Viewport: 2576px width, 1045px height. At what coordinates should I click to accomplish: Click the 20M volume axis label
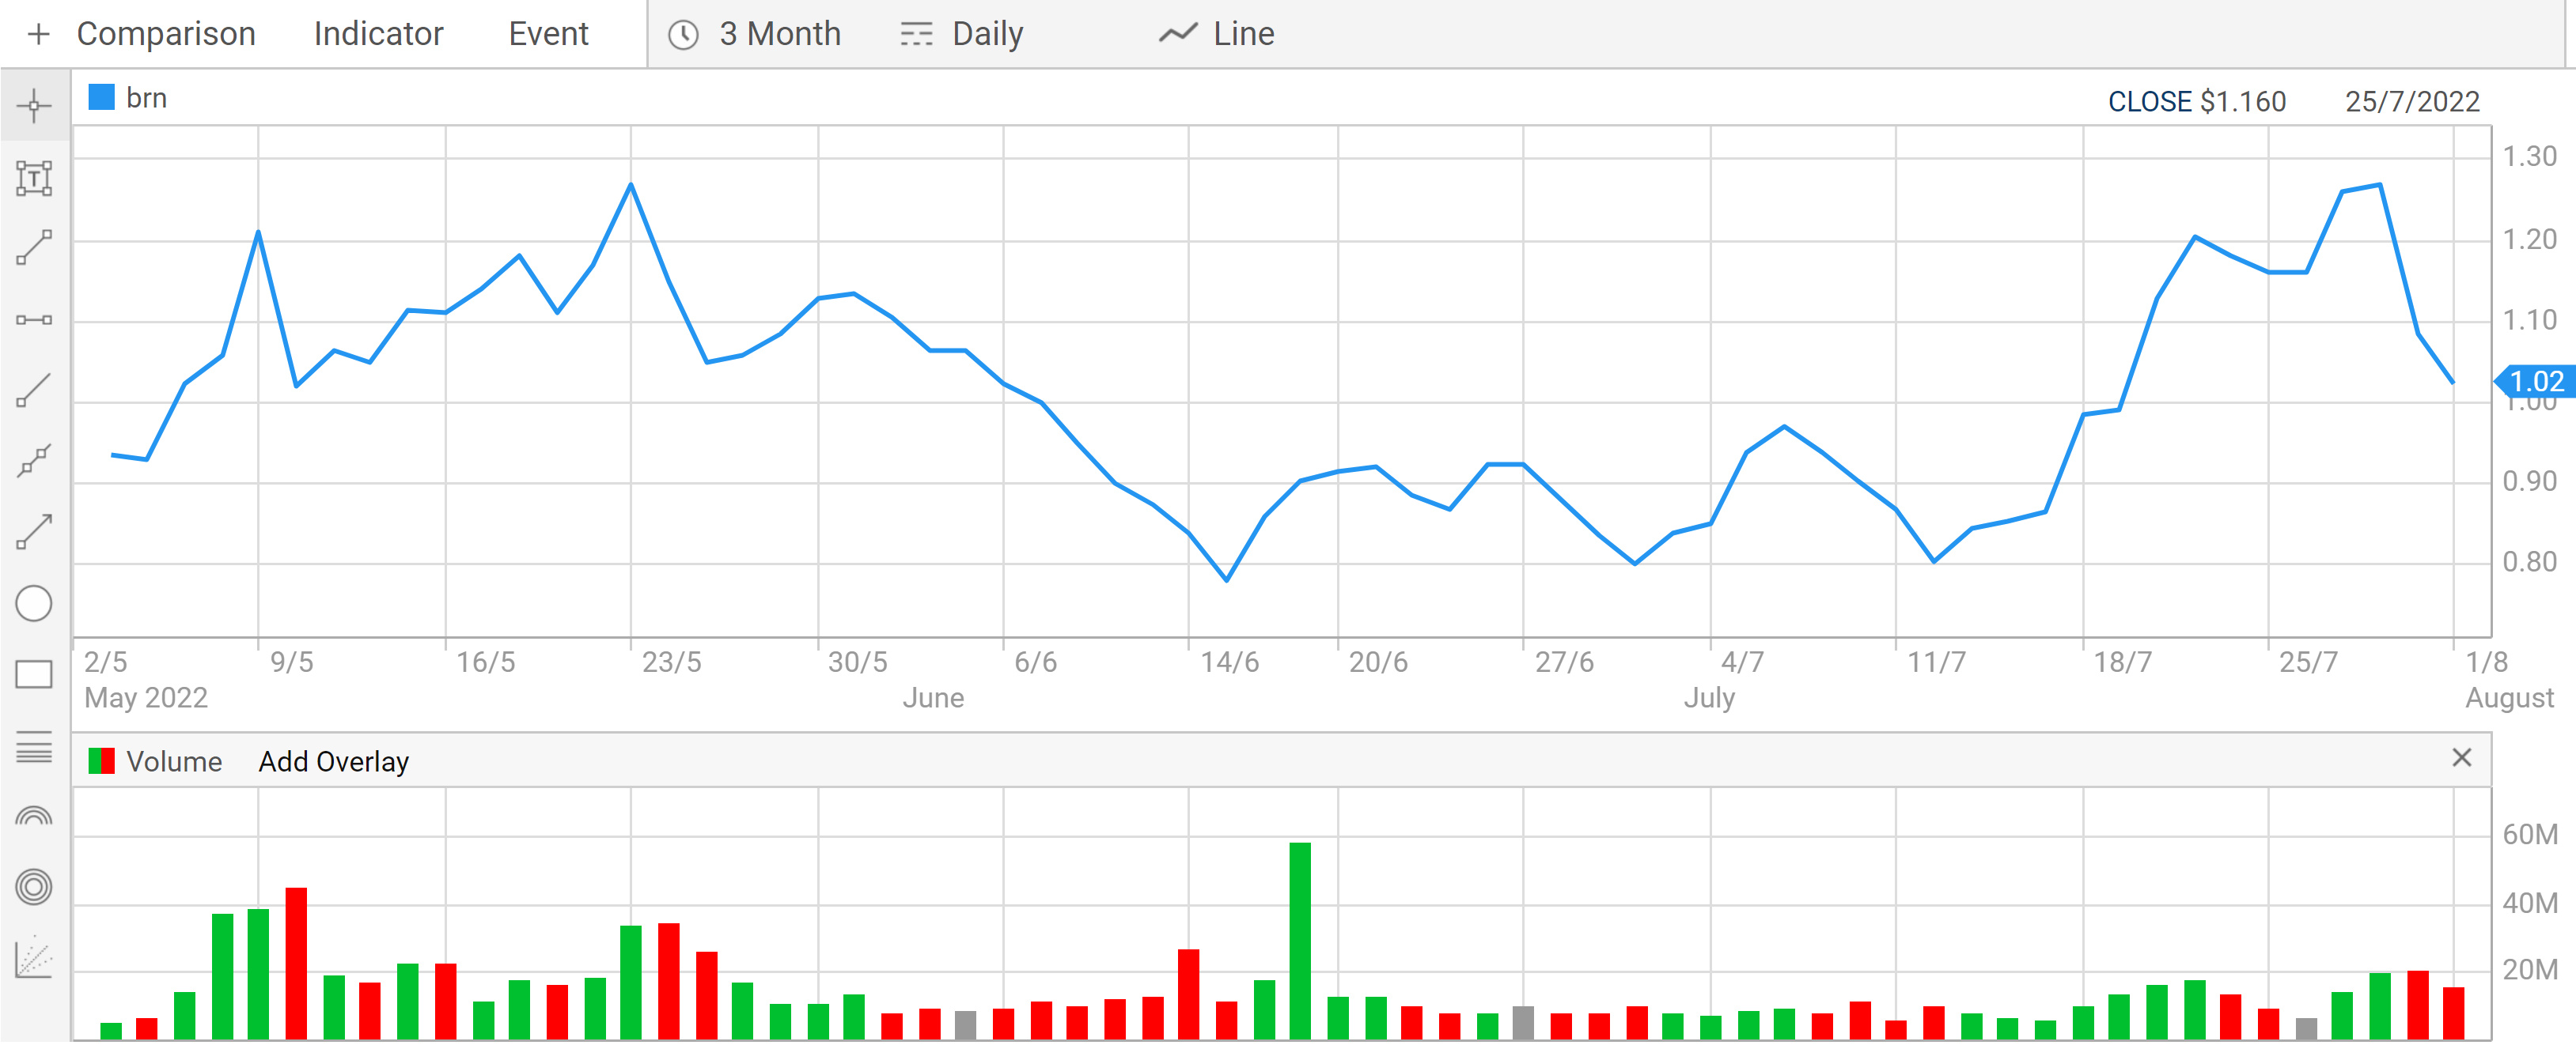coord(2530,970)
